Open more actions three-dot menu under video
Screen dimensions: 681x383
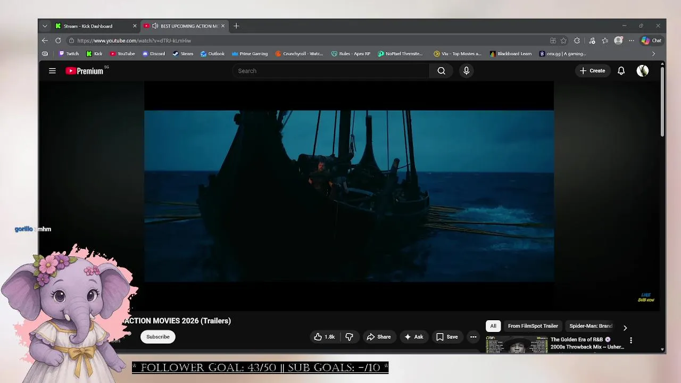(473, 337)
